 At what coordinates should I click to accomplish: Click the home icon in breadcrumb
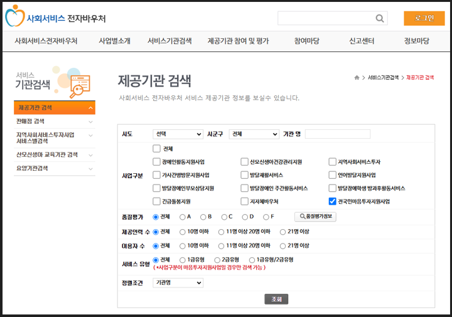[357, 77]
